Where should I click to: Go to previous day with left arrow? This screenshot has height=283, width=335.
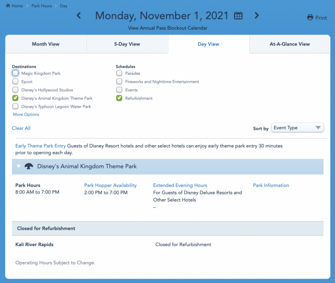point(78,15)
